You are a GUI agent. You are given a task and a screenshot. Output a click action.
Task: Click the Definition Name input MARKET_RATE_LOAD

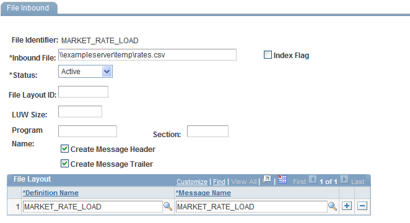click(x=92, y=206)
